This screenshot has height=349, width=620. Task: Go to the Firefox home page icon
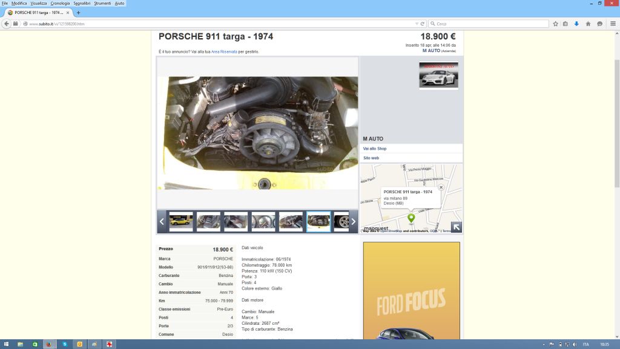click(x=588, y=24)
